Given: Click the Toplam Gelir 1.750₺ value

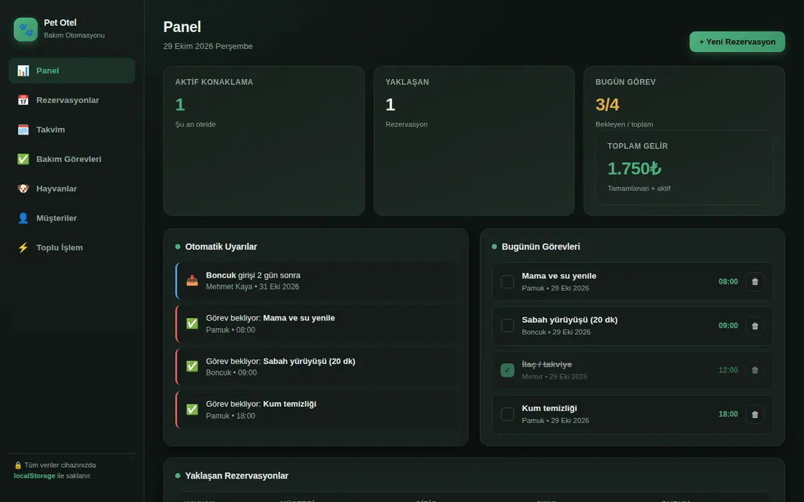Looking at the screenshot, I should pos(634,168).
